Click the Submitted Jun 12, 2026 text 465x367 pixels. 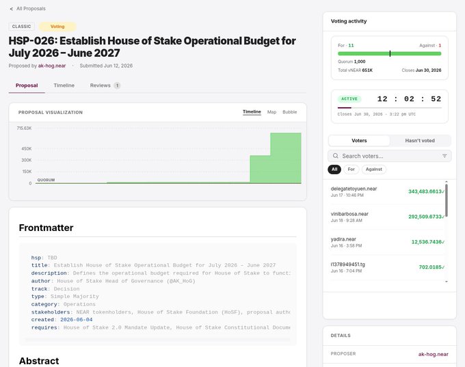[106, 66]
